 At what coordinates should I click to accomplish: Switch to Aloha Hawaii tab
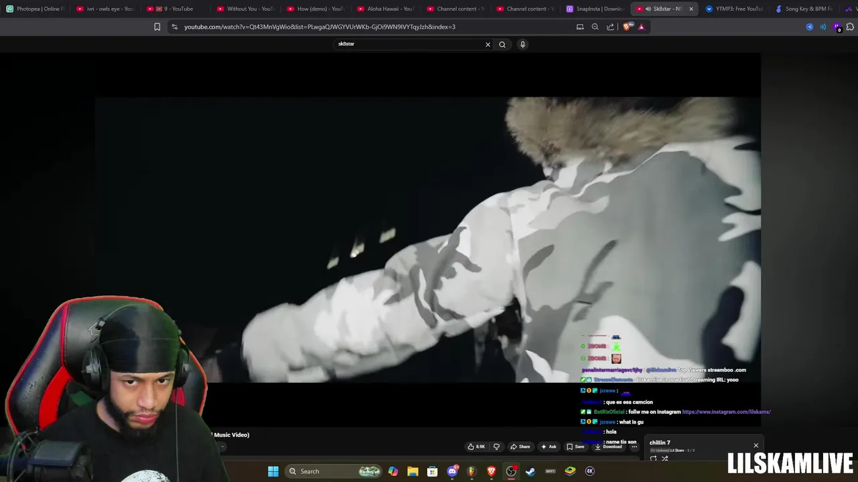(x=385, y=9)
